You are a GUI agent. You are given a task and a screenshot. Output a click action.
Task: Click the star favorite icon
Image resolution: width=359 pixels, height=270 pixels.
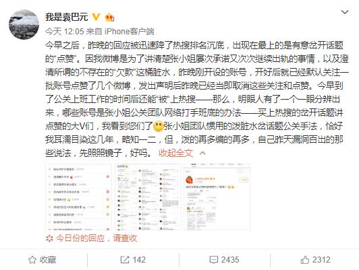pos(32,260)
